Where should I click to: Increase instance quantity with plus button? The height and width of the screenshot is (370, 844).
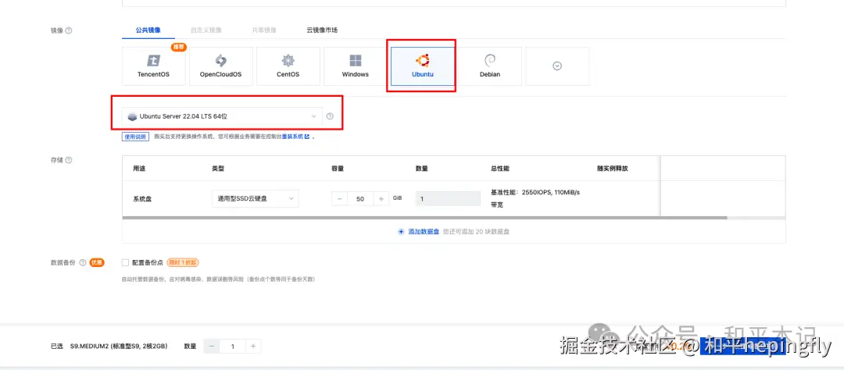[x=253, y=347]
